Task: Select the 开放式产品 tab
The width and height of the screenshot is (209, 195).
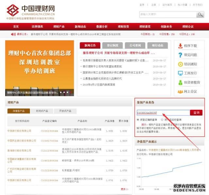Action: click(65, 111)
